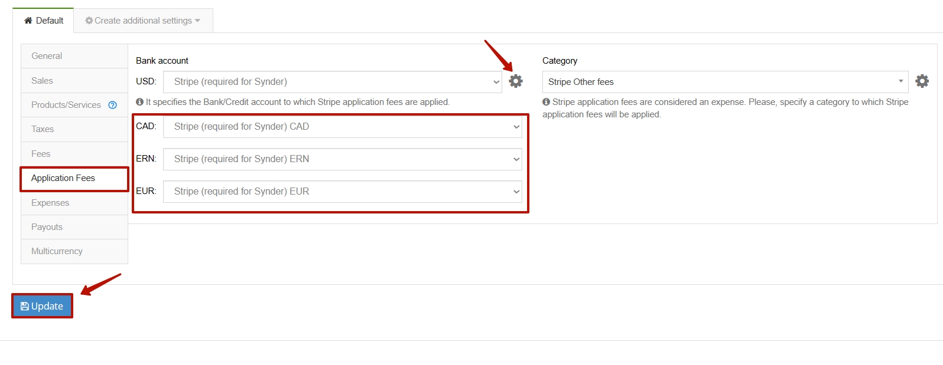943x365 pixels.
Task: Click the CAD: label
Action: [146, 126]
